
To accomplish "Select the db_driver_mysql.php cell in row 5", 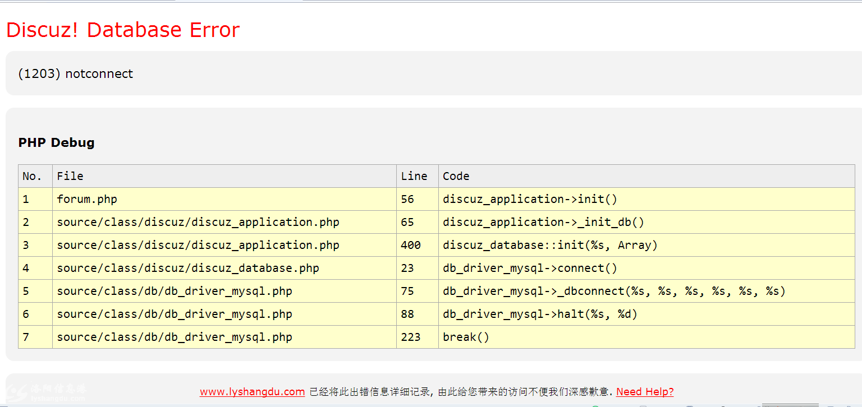I will click(224, 291).
